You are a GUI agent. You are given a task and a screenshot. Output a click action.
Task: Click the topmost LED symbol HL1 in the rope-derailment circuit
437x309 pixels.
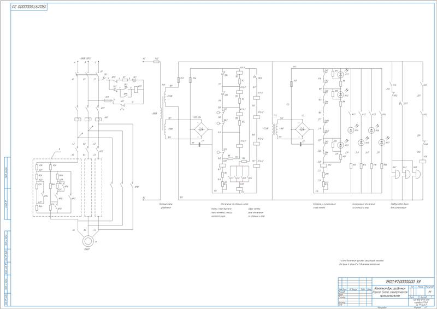pos(340,74)
